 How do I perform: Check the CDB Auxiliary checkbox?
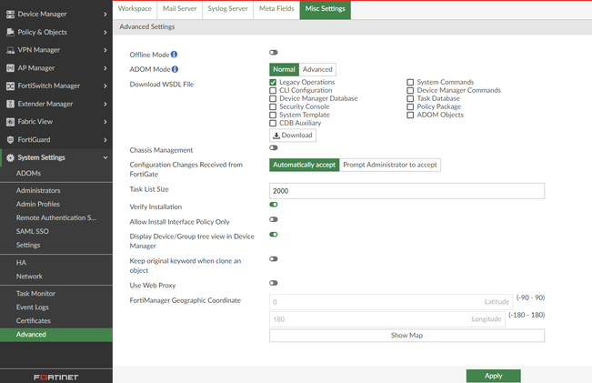273,123
